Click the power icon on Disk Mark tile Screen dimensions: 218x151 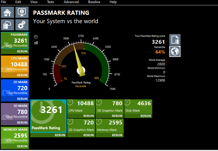pyautogui.click(x=127, y=103)
